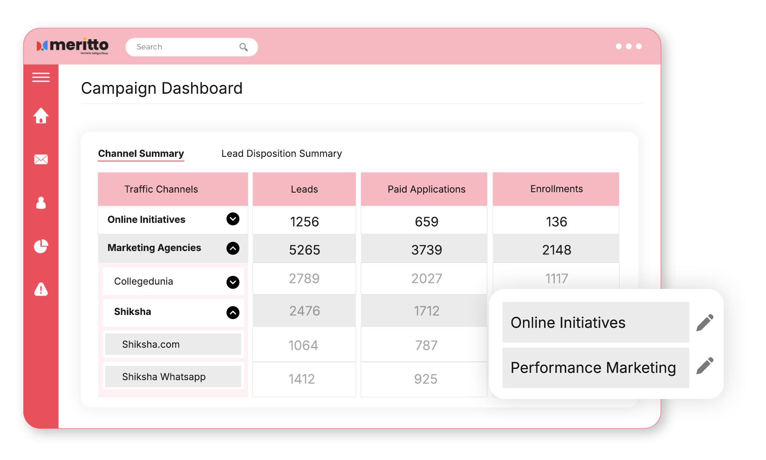Image resolution: width=766 pixels, height=460 pixels.
Task: Select the Channel Summary tab
Action: (141, 153)
